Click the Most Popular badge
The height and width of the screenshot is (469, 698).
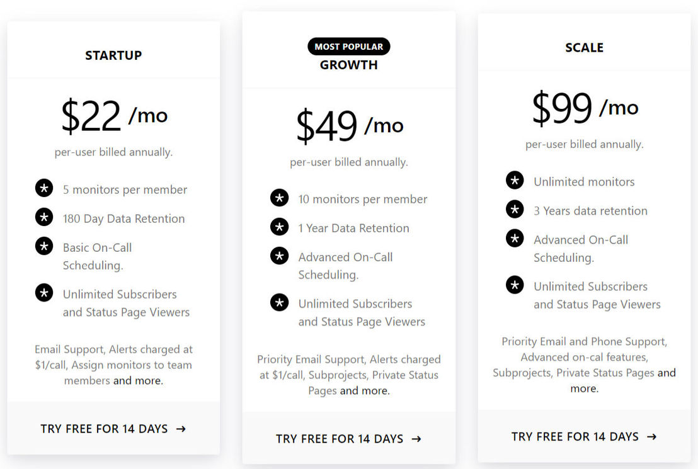[349, 47]
